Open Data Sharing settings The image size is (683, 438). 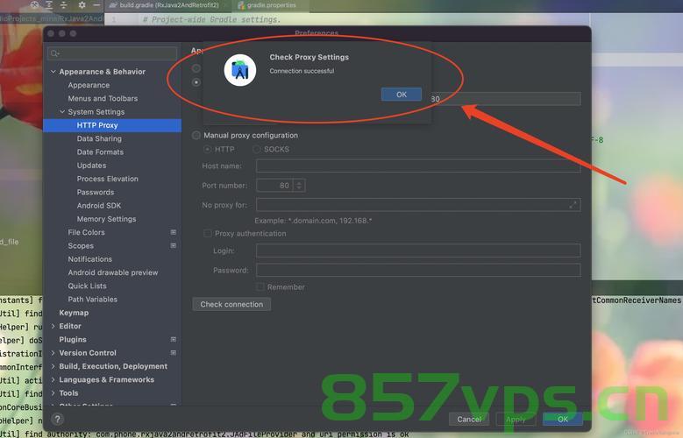(x=99, y=138)
